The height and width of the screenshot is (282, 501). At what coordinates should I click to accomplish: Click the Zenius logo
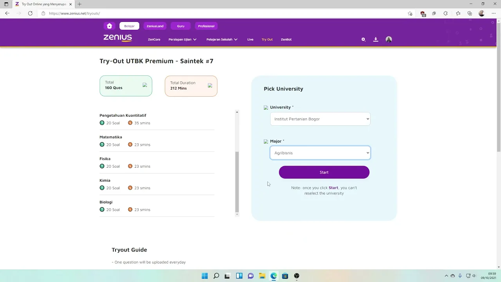pyautogui.click(x=117, y=38)
